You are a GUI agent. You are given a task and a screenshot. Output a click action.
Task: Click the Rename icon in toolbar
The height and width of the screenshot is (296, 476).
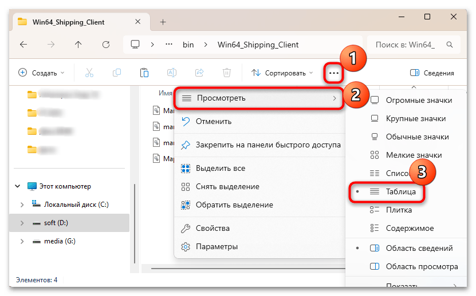(x=172, y=73)
